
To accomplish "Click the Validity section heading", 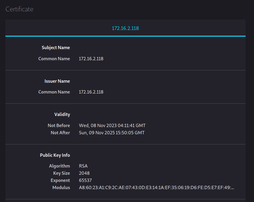I will click(x=62, y=114).
